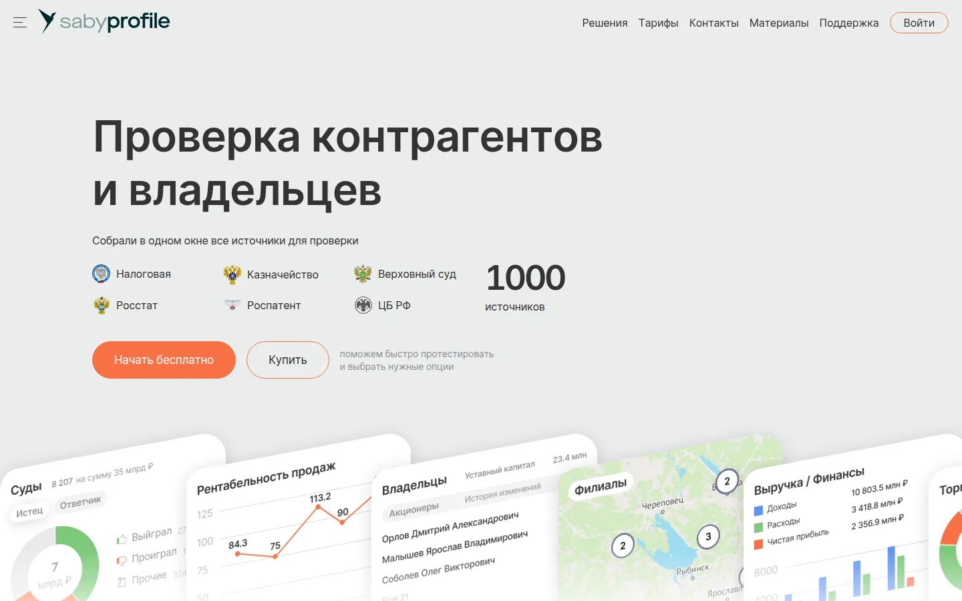
Task: Select the Истец tab in Суды card
Action: [29, 512]
